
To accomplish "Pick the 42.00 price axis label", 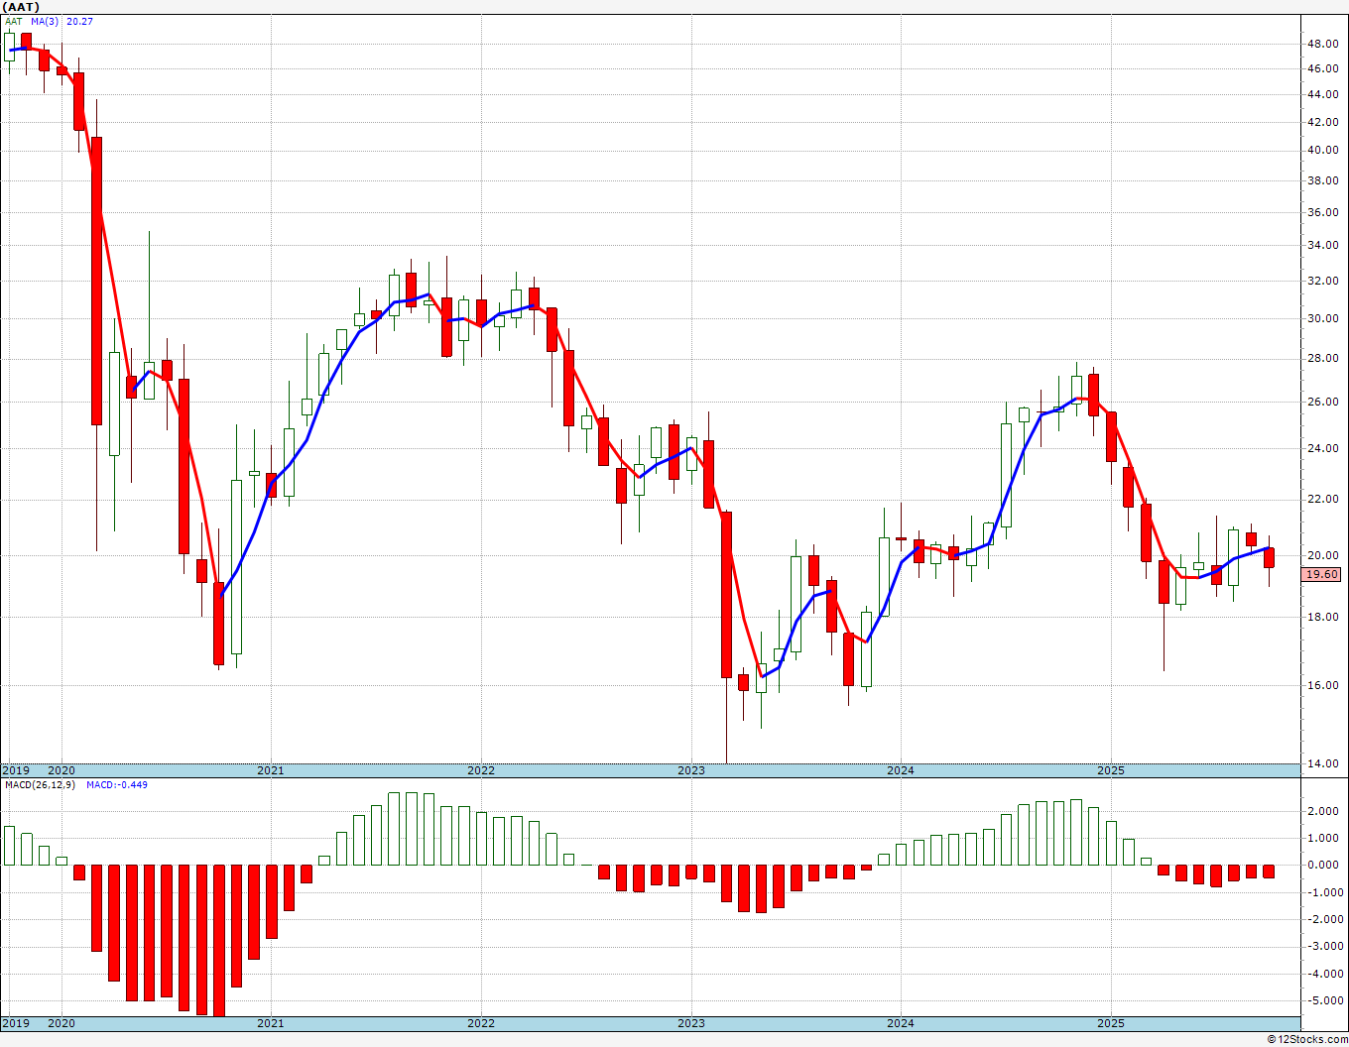I will 1322,122.
